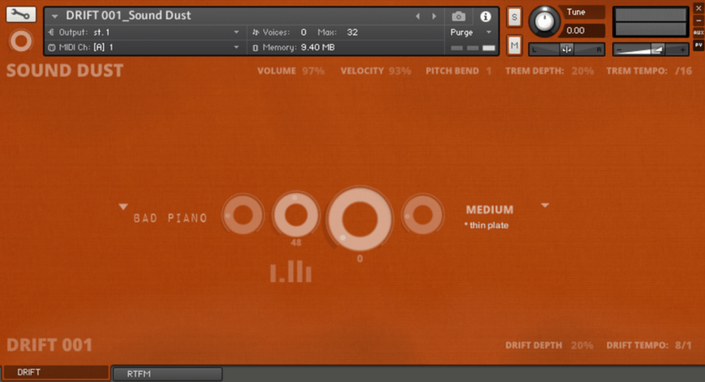Click the MEDIUM label
The height and width of the screenshot is (382, 705).
click(x=490, y=210)
